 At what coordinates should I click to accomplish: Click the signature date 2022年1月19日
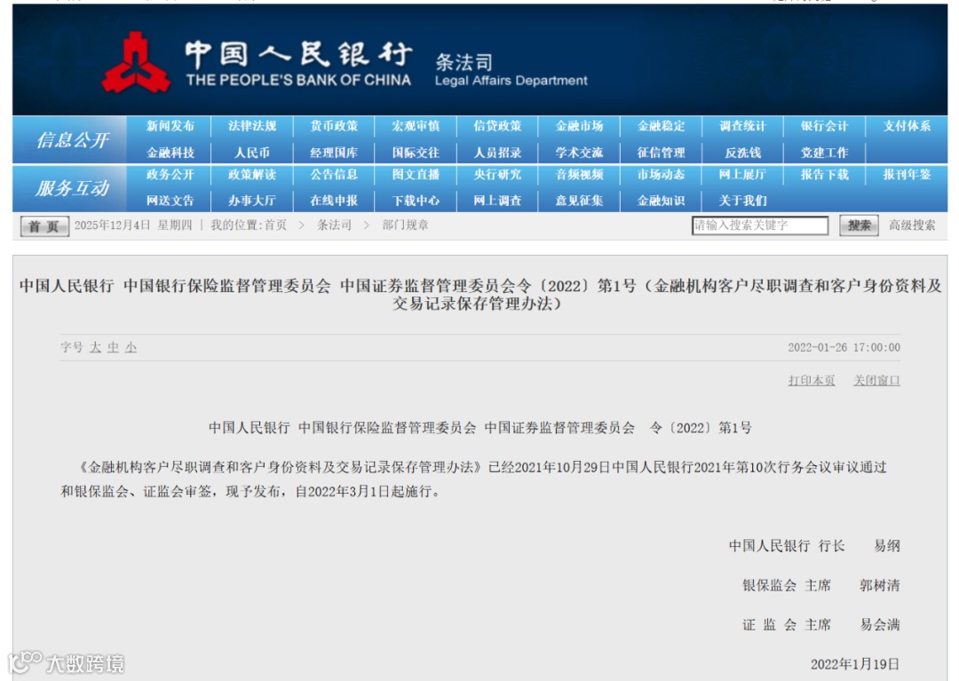coord(855,664)
